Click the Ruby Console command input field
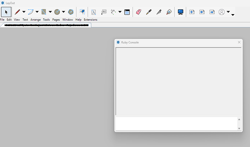Image resolution: width=250 pixels, height=147 pixels. pos(176,124)
